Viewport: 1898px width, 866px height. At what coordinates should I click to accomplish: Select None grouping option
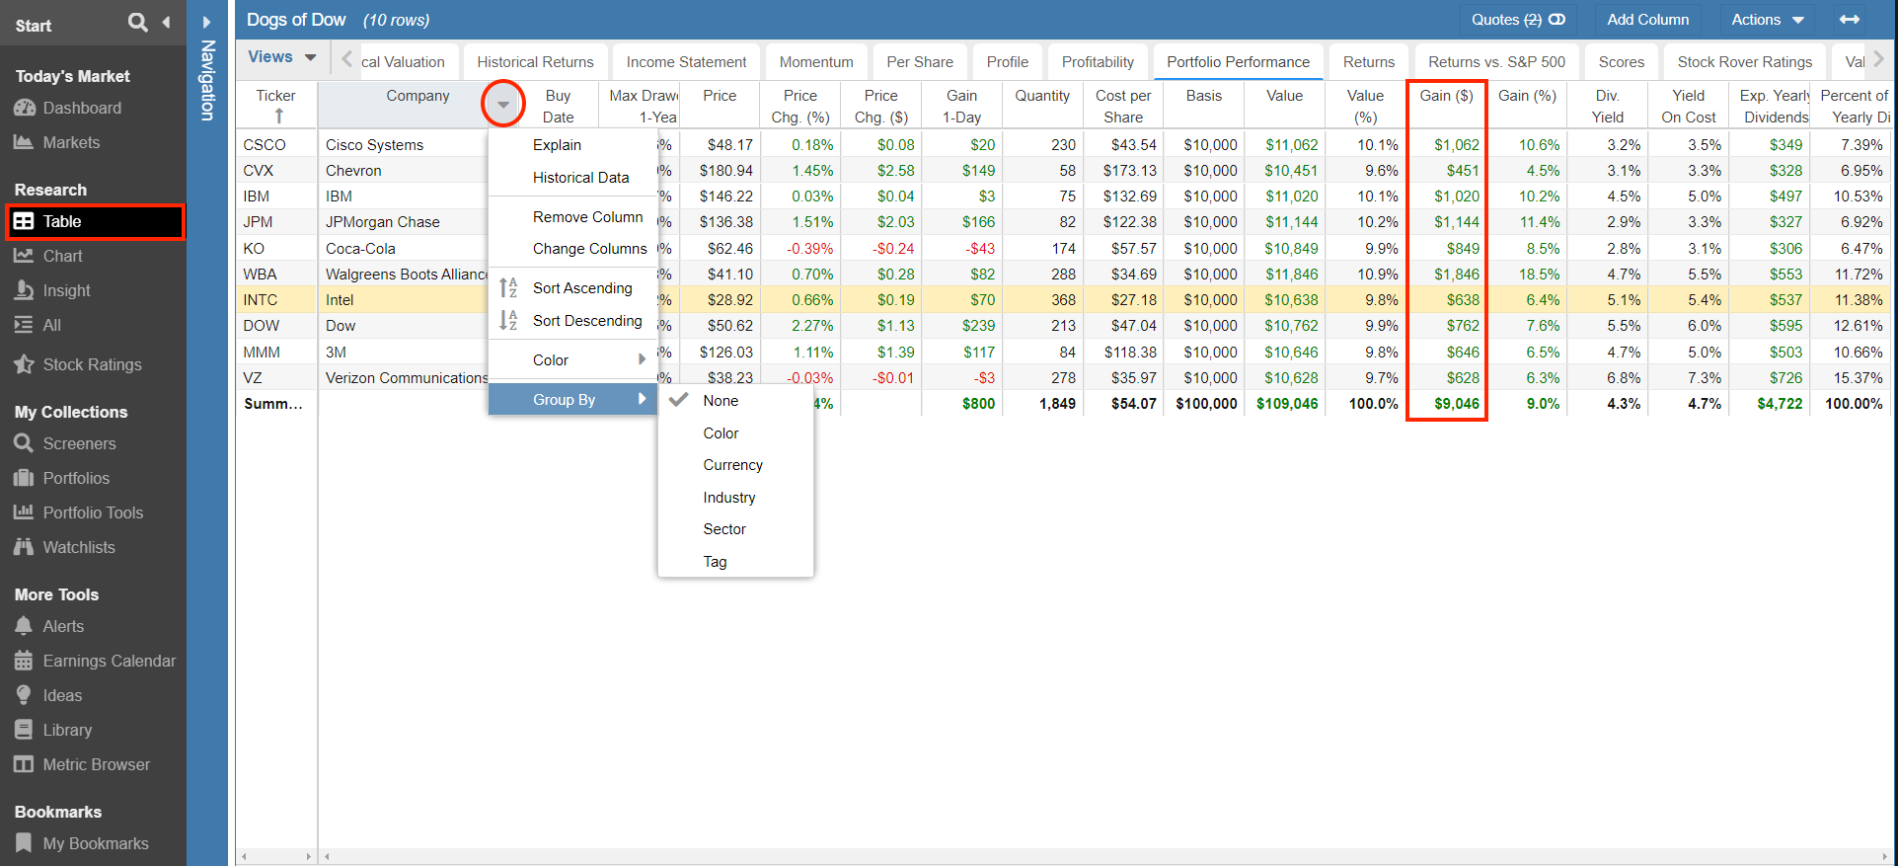coord(735,401)
